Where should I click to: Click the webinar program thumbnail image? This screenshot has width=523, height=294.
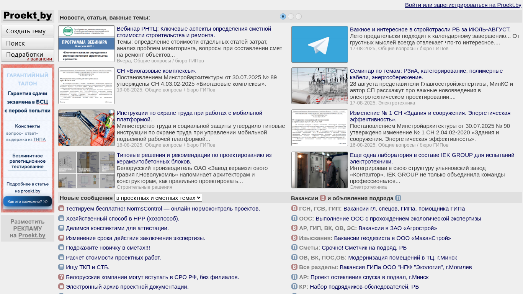87,44
